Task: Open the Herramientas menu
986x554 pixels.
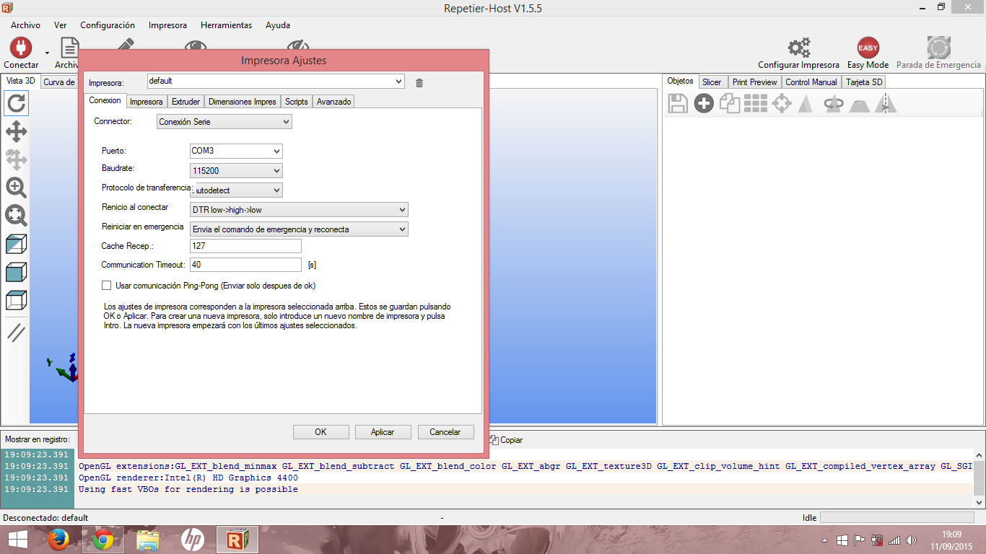Action: (227, 25)
